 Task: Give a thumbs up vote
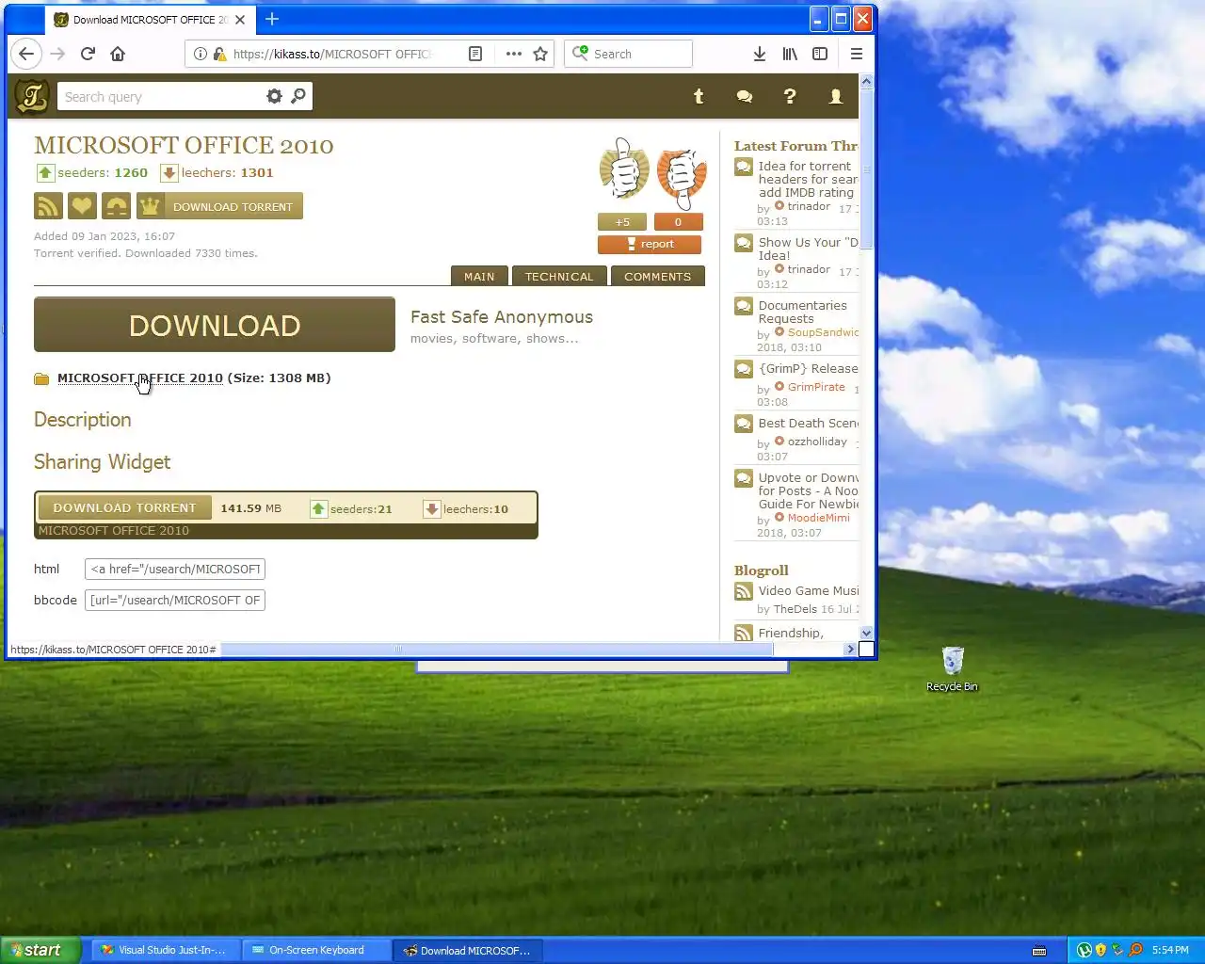[624, 169]
